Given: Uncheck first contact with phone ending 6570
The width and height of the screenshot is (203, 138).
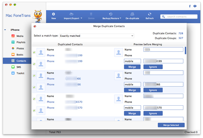Looking at the screenshot, I should (34, 99).
